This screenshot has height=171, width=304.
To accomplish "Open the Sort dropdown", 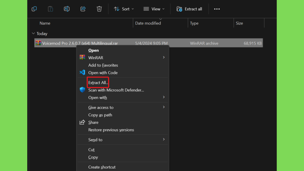I will pos(124,9).
